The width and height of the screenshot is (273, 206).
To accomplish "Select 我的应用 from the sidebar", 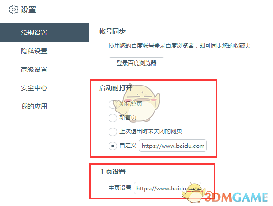I will [34, 106].
